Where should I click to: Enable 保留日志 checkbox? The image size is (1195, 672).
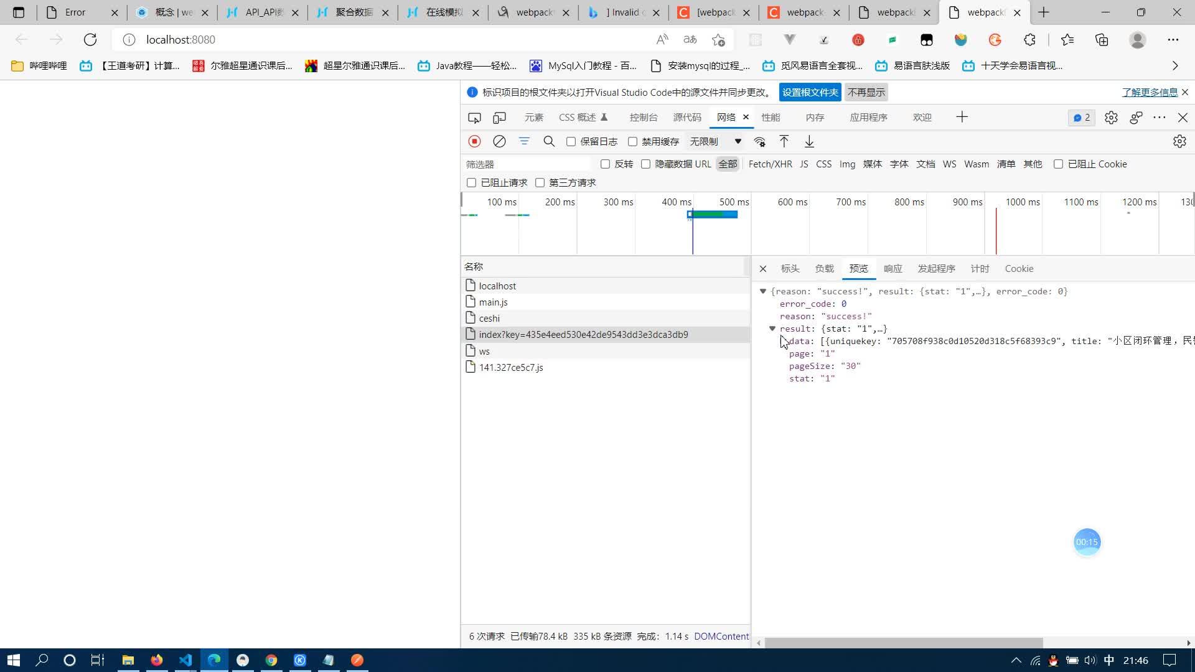point(571,141)
